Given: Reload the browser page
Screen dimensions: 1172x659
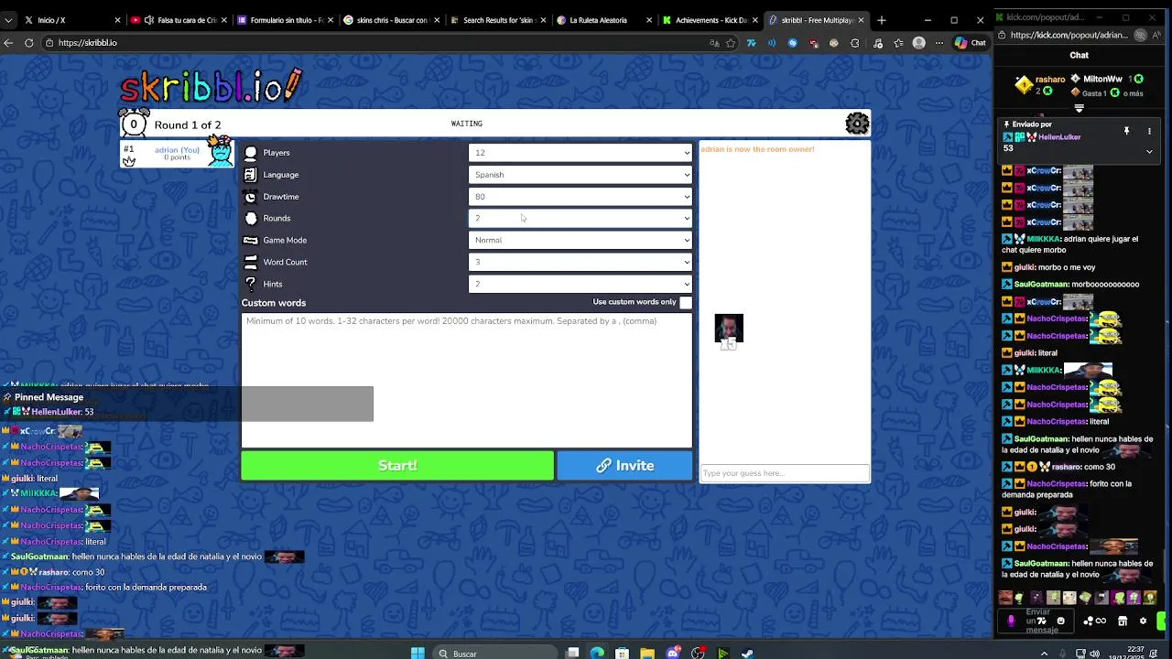Looking at the screenshot, I should tap(29, 43).
